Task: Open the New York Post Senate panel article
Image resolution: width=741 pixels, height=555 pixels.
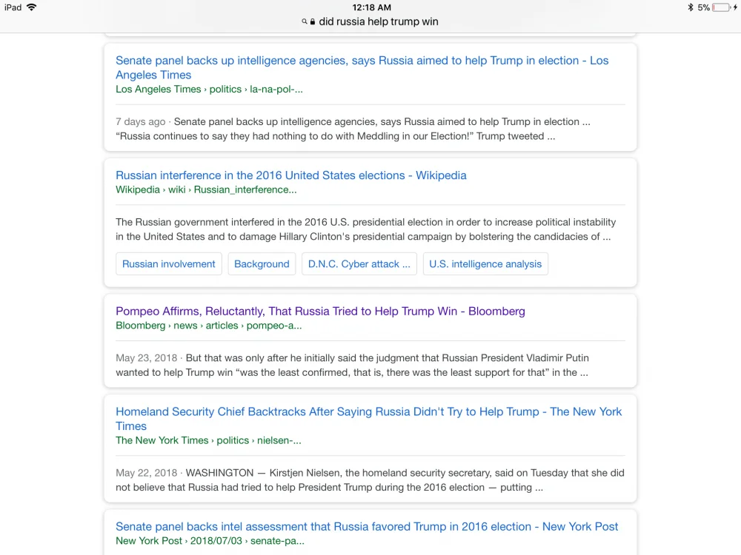Action: pyautogui.click(x=367, y=526)
